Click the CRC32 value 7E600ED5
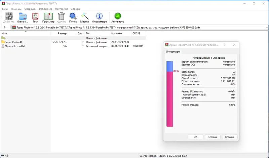Image resolution: width=269 pixels, height=158 pixels. pyautogui.click(x=138, y=46)
